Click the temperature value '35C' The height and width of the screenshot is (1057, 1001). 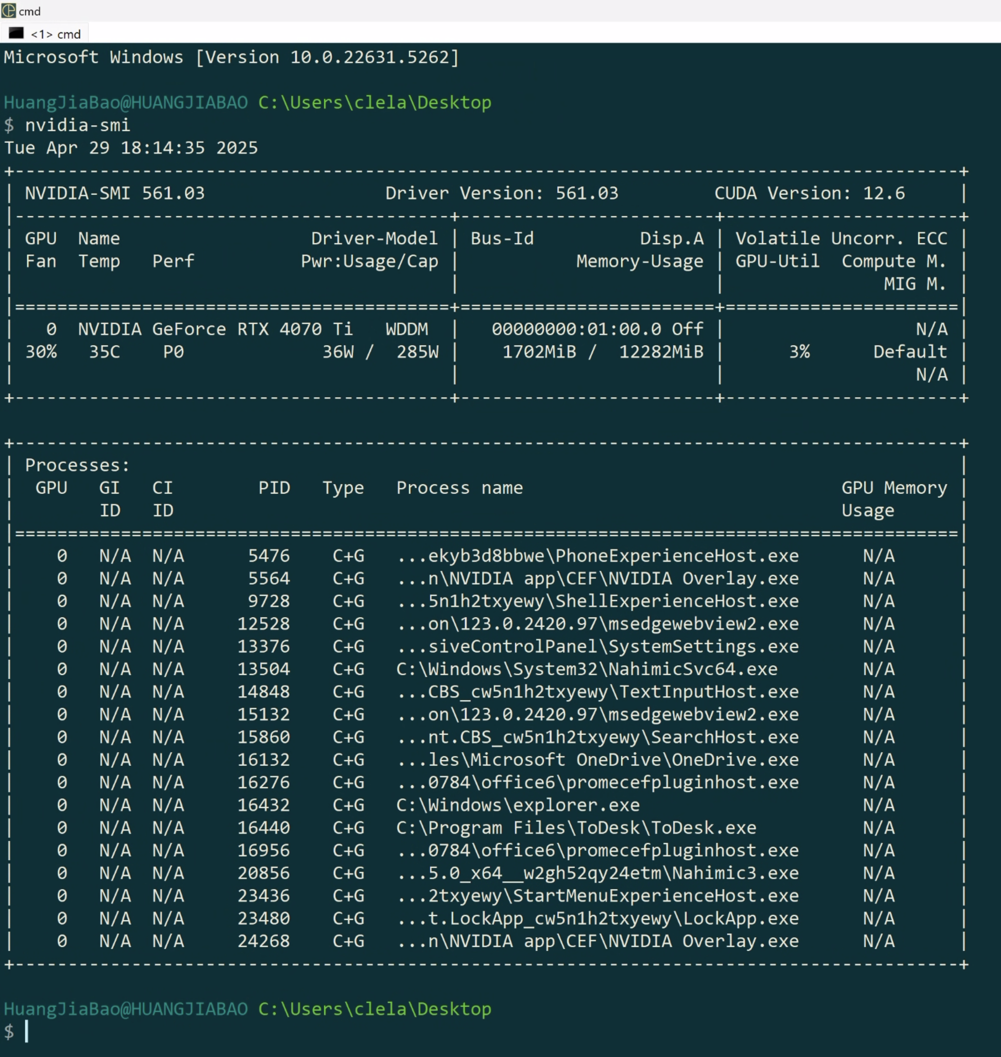104,352
